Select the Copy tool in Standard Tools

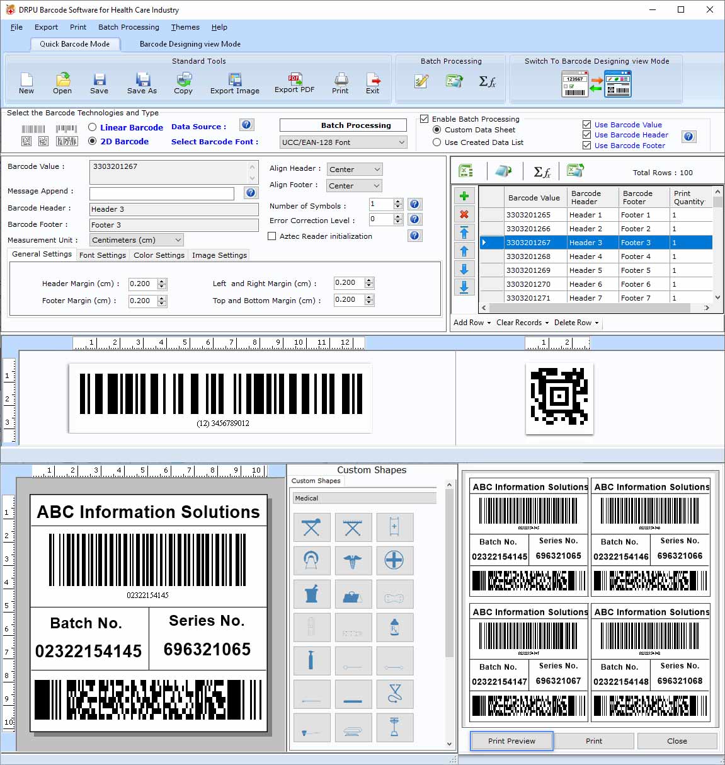click(x=183, y=83)
